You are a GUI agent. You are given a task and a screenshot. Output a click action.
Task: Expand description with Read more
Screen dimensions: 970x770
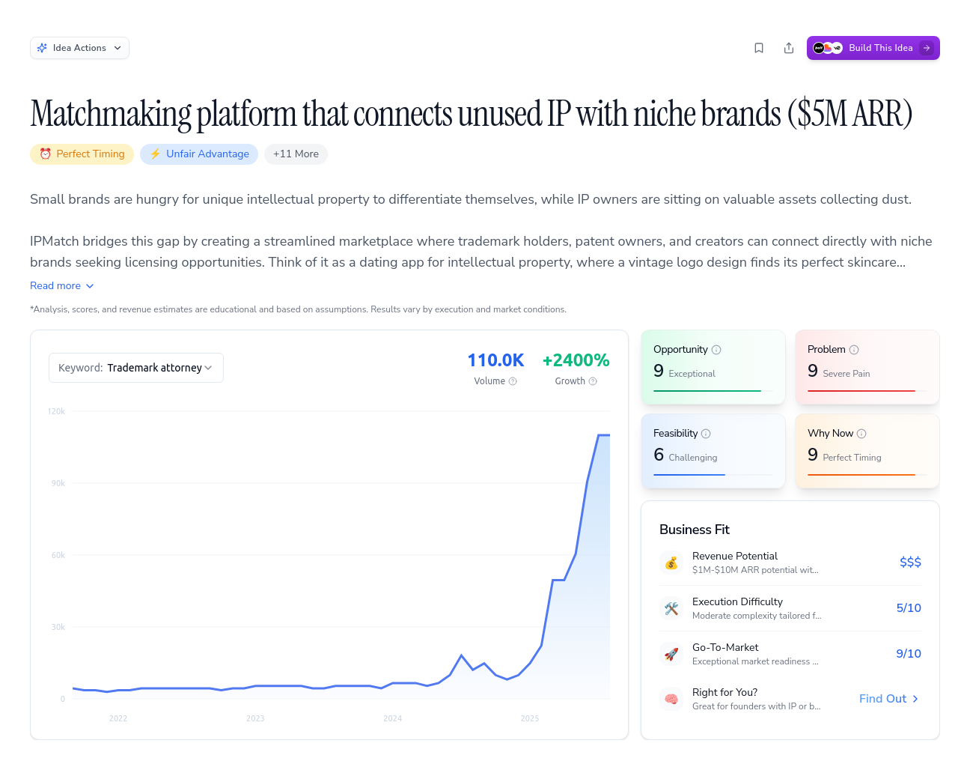pos(62,286)
